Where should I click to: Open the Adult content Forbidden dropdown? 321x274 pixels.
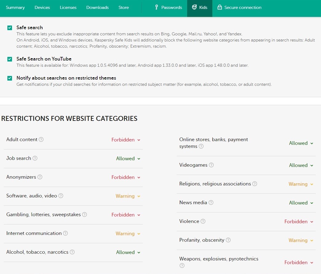coord(126,140)
